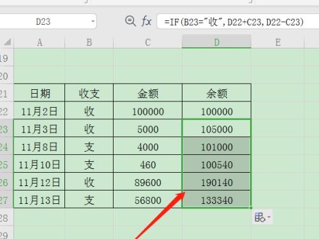Select column E header
The image size is (319, 239).
coord(278,42)
